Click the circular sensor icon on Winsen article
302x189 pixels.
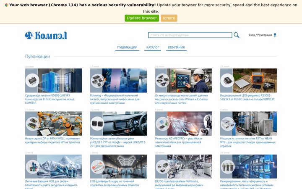[162, 80]
